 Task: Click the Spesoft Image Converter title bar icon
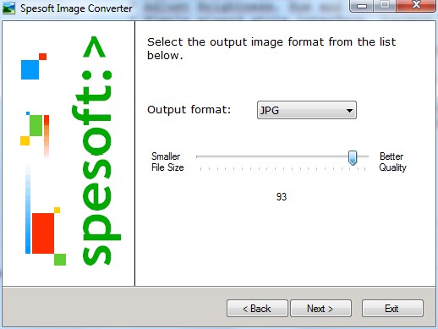8,8
